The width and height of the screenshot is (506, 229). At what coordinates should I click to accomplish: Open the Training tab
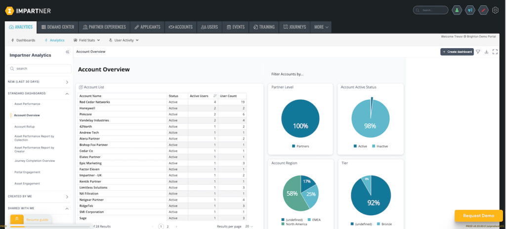coord(264,27)
